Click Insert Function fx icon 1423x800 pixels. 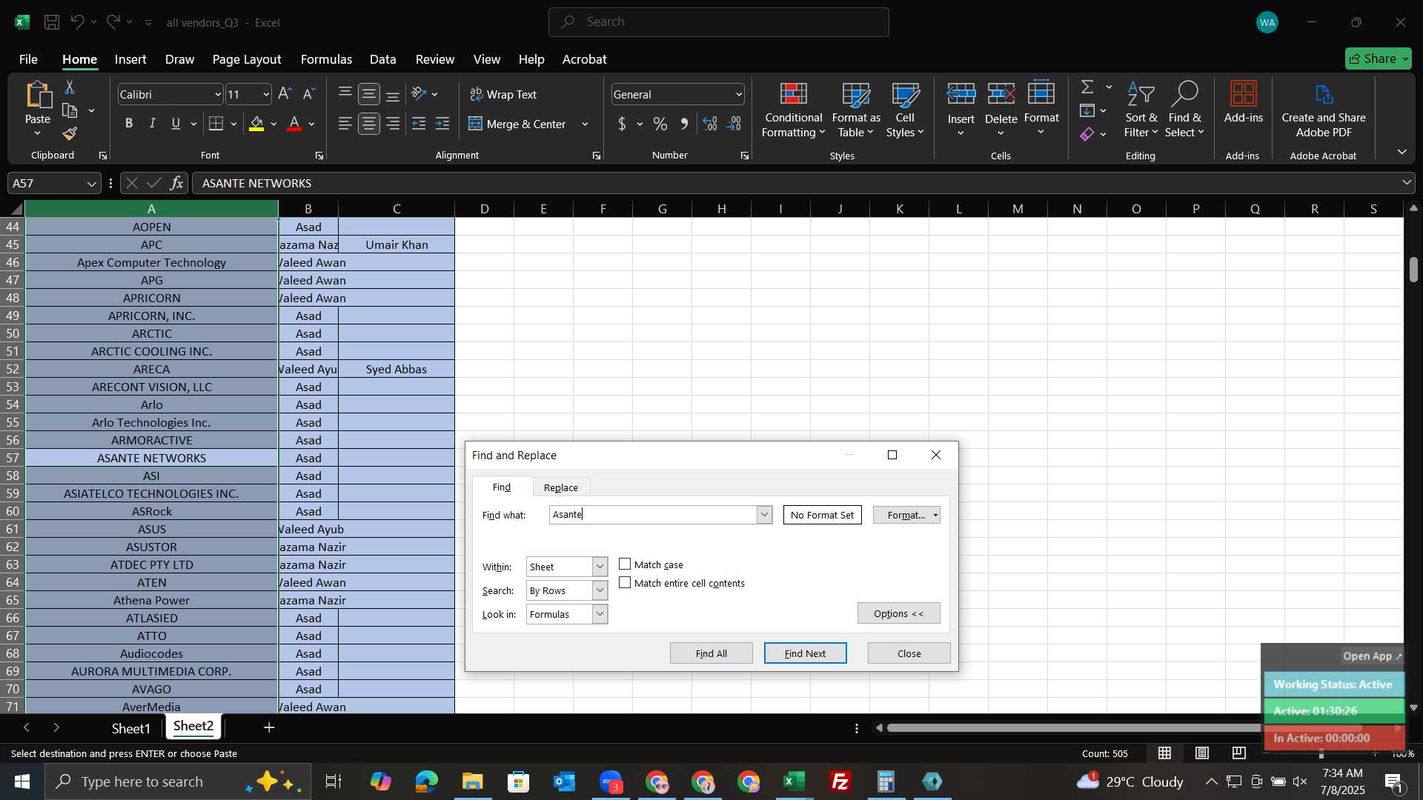tap(176, 183)
